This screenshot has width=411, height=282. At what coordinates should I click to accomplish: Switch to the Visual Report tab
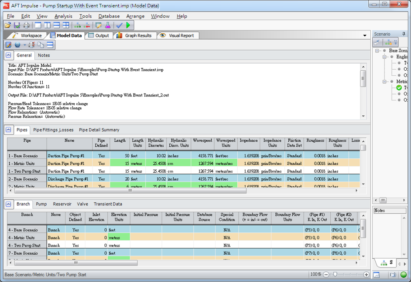tap(178, 36)
